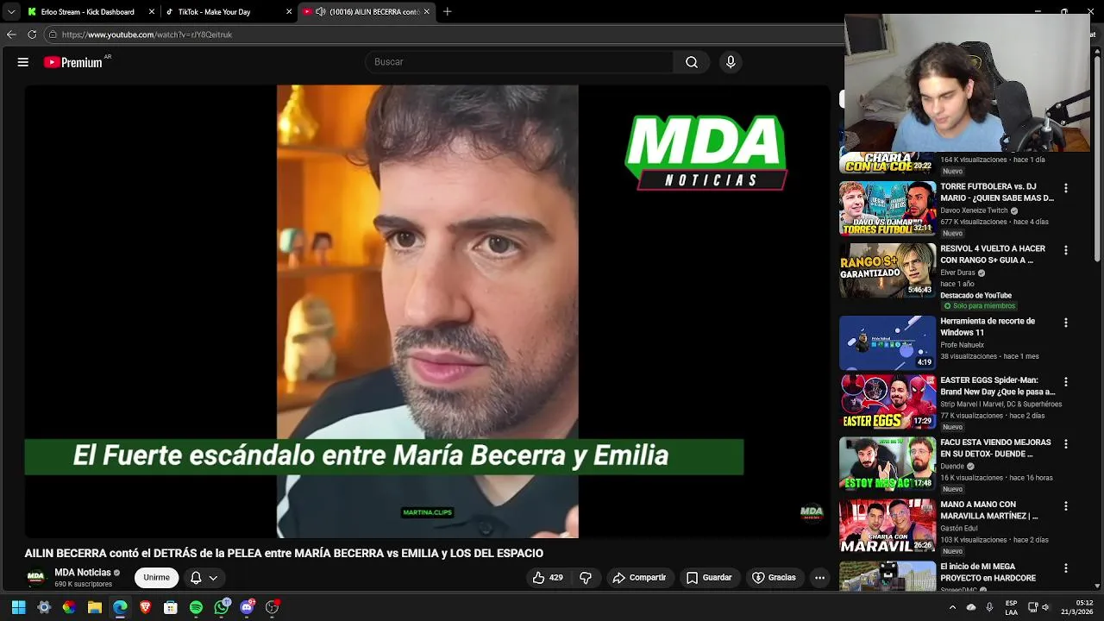Open OneDrive cloud tray icon
The width and height of the screenshot is (1104, 621).
pos(971,607)
